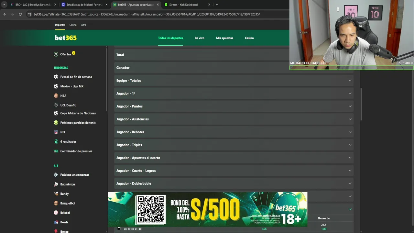Close the BRO - LAC browser tab
The width and height of the screenshot is (414, 233).
coord(55,5)
